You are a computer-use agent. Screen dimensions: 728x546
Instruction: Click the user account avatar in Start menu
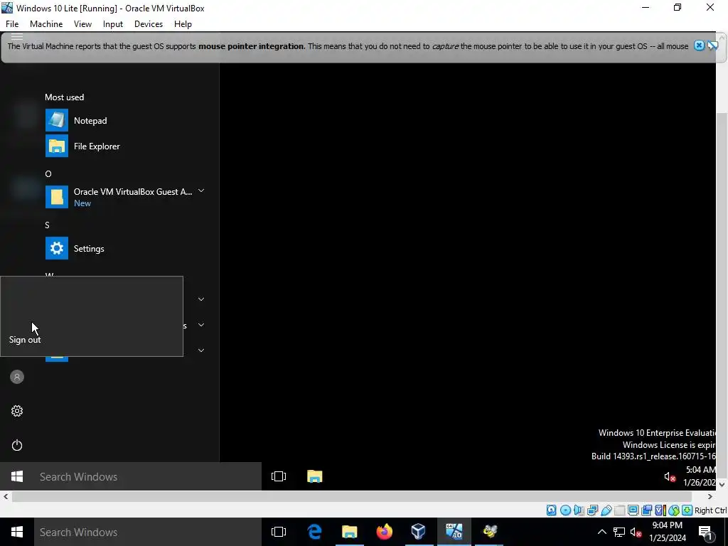pyautogui.click(x=17, y=377)
